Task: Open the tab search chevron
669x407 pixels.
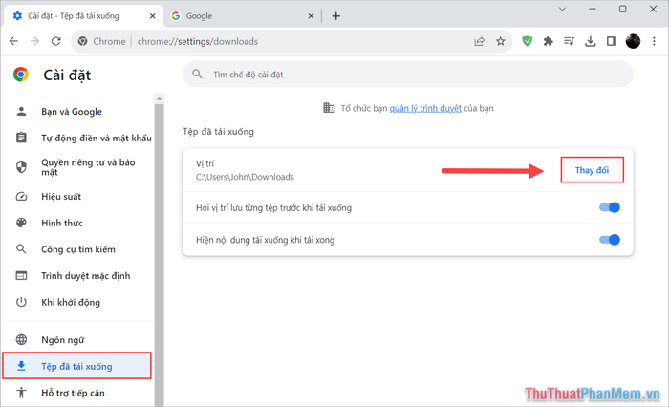Action: pyautogui.click(x=562, y=9)
